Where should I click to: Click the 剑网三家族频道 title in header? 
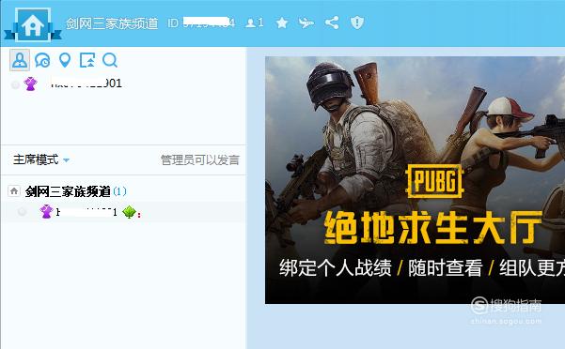click(x=112, y=23)
